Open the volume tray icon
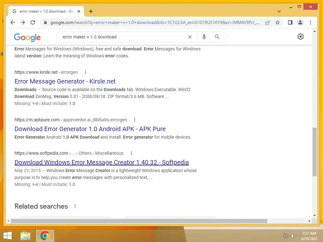Screen dimensions: 323x242 [x=293, y=236]
